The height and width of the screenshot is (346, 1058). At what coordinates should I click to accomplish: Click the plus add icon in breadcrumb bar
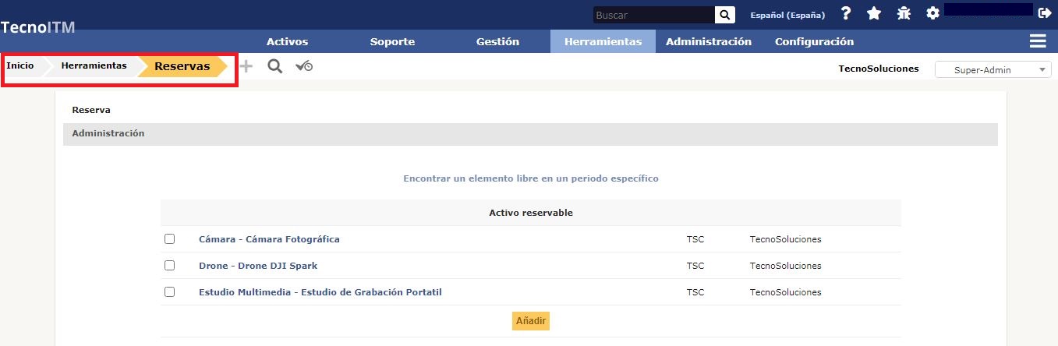click(246, 67)
